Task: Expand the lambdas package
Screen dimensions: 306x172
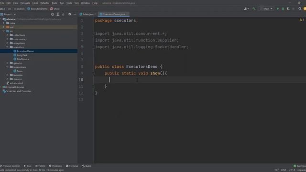Action: click(x=7, y=75)
